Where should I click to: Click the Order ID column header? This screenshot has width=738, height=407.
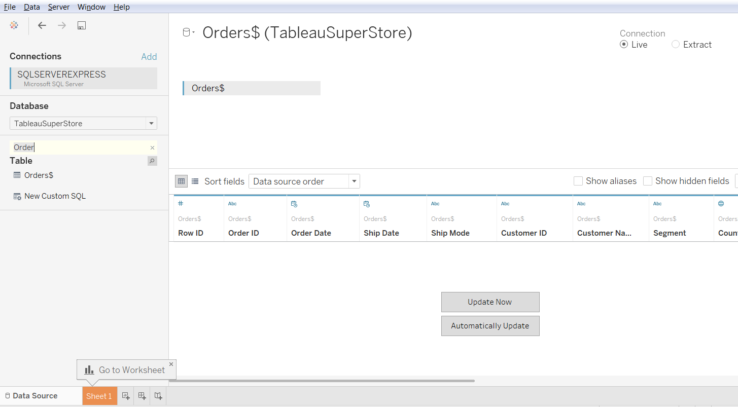243,233
